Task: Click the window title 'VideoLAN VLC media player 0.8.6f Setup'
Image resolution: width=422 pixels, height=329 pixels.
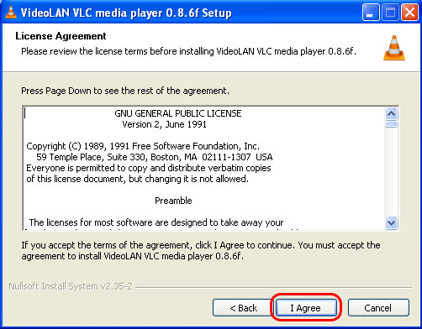Action: tap(126, 13)
